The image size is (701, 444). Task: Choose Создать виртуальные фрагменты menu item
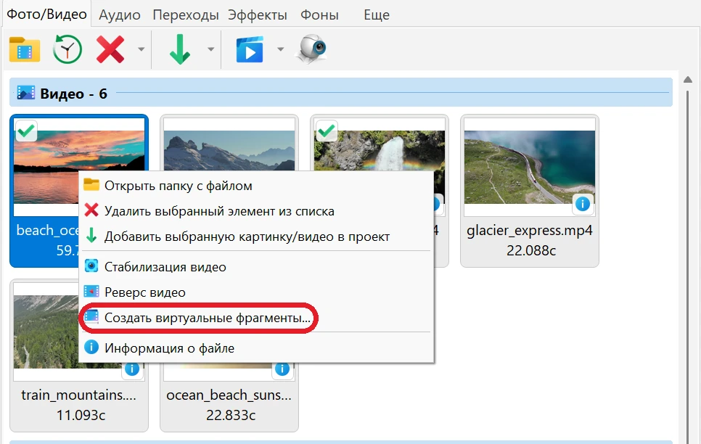(256, 318)
